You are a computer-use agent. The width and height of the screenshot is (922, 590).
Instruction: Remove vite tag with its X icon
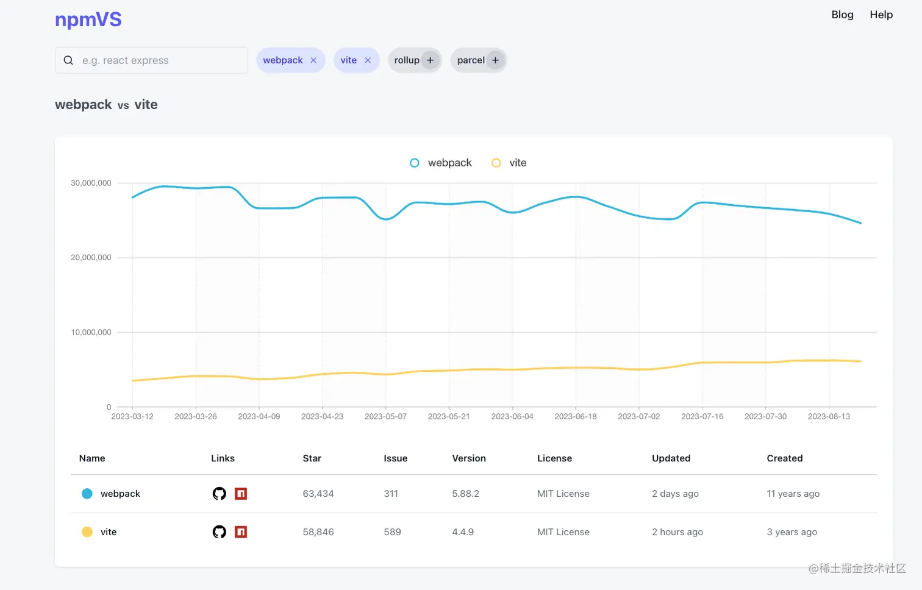368,60
